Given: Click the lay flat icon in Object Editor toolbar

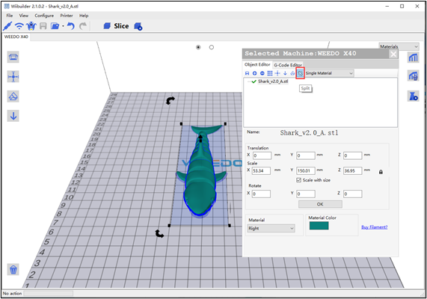Looking at the screenshot, I should pos(292,73).
